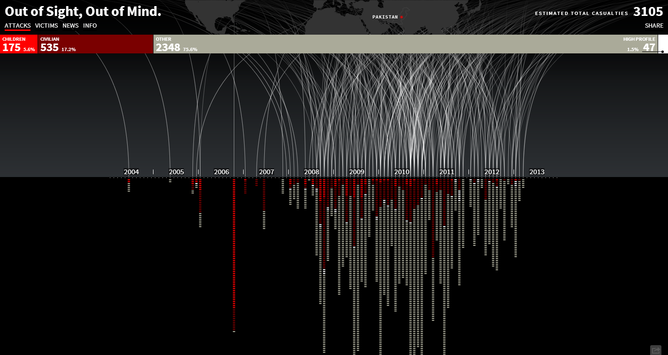Click the PAKISTAN map label
The width and height of the screenshot is (668, 355).
[385, 17]
